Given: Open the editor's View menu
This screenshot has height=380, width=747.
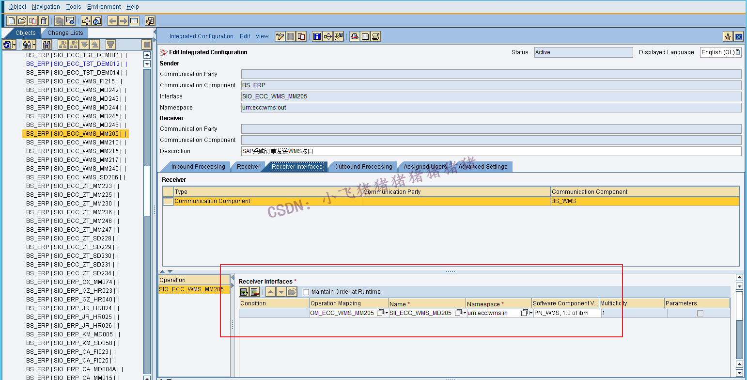Looking at the screenshot, I should click(262, 36).
